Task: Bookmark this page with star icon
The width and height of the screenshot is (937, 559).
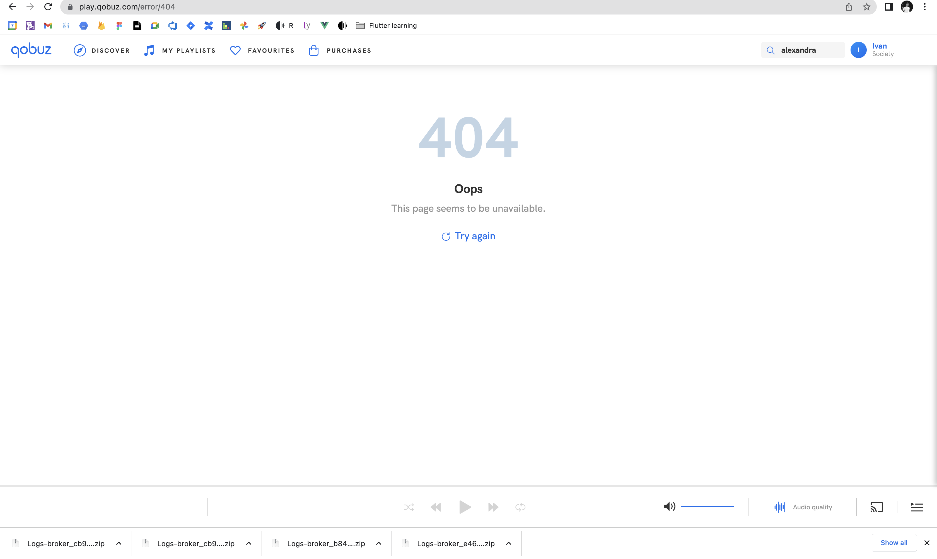Action: click(866, 7)
